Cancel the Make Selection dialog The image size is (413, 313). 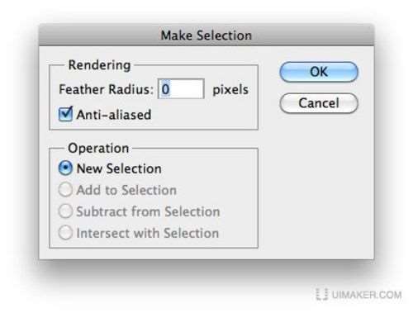click(319, 103)
